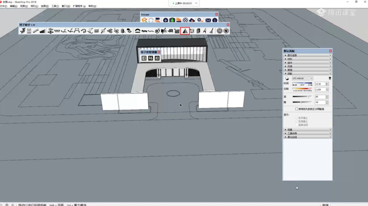Select the zigzag stairs tool icon
The height and width of the screenshot is (206, 368).
tap(22, 31)
